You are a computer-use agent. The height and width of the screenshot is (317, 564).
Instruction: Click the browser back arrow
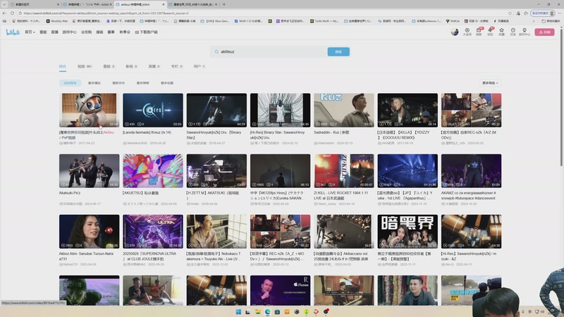click(4, 13)
